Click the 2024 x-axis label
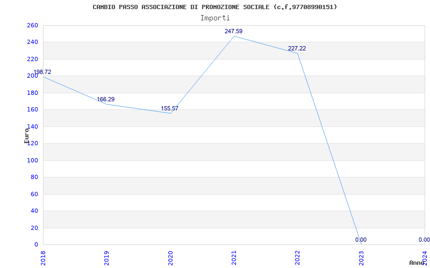The height and width of the screenshot is (268, 430). coord(425,258)
